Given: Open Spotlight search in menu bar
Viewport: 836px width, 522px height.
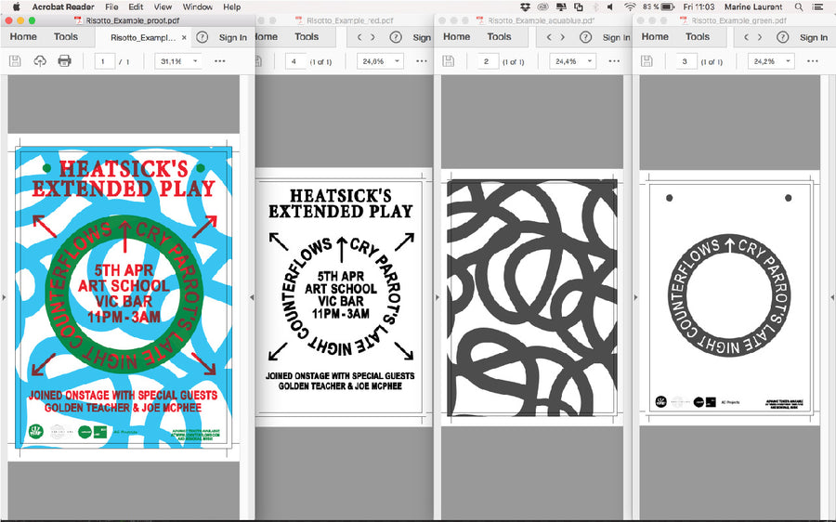Looking at the screenshot, I should 799,7.
